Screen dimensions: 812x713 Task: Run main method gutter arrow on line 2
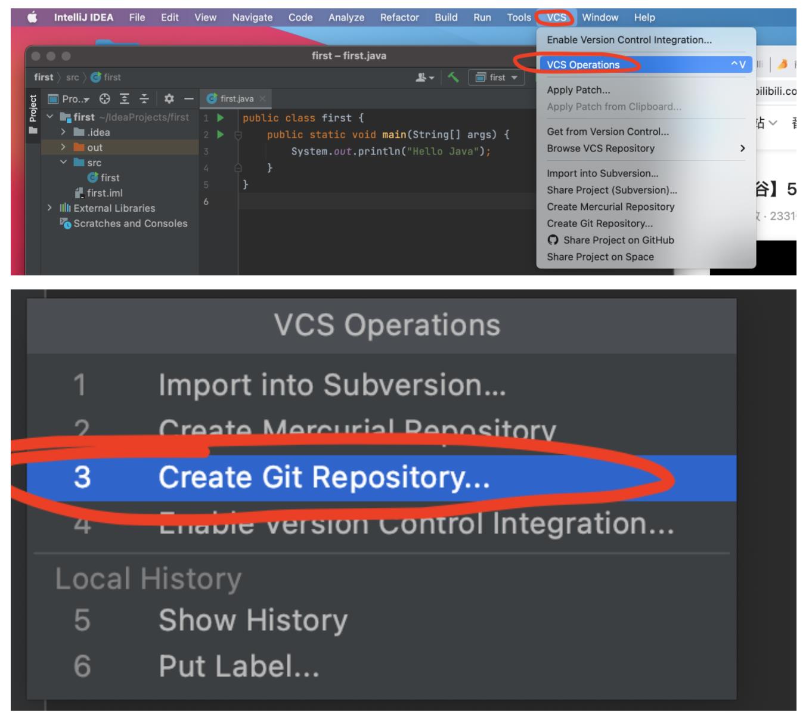pyautogui.click(x=221, y=135)
